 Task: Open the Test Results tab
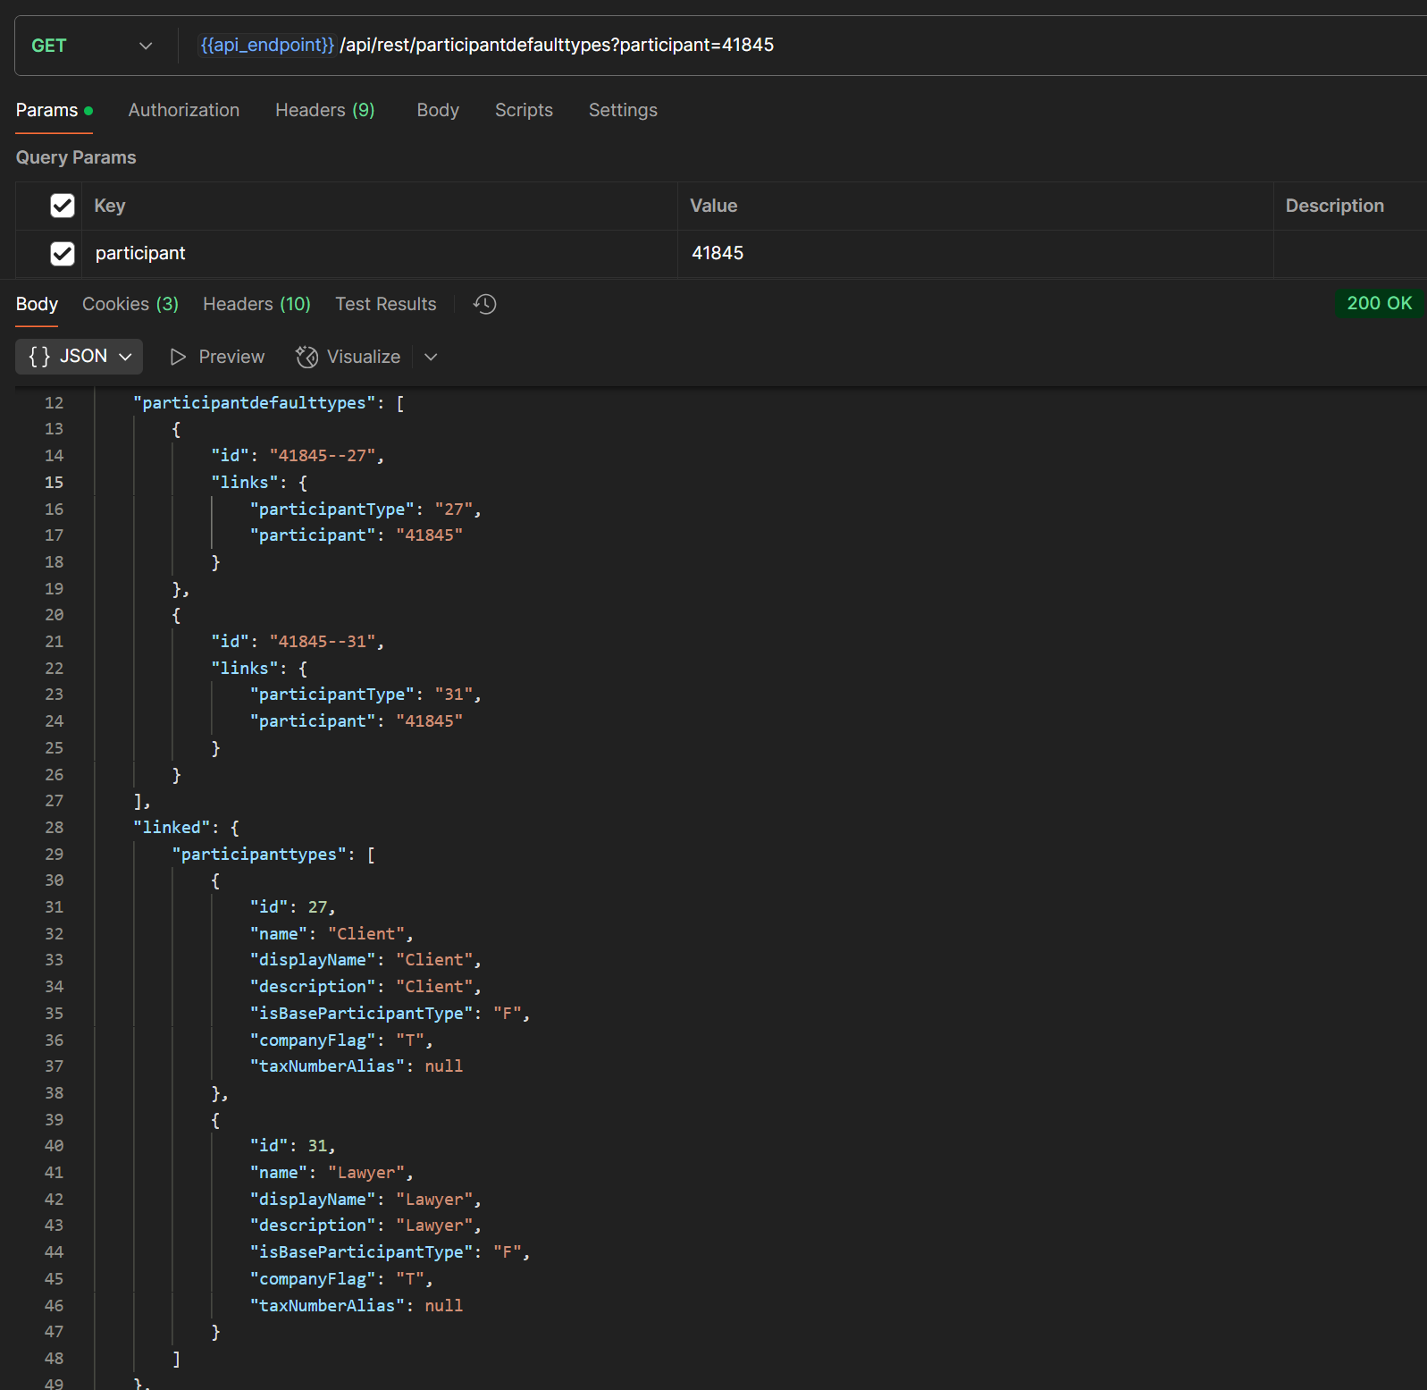click(386, 304)
